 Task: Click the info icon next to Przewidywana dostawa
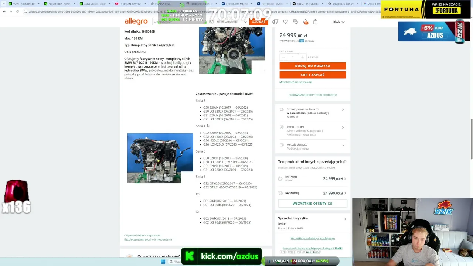pos(317,109)
